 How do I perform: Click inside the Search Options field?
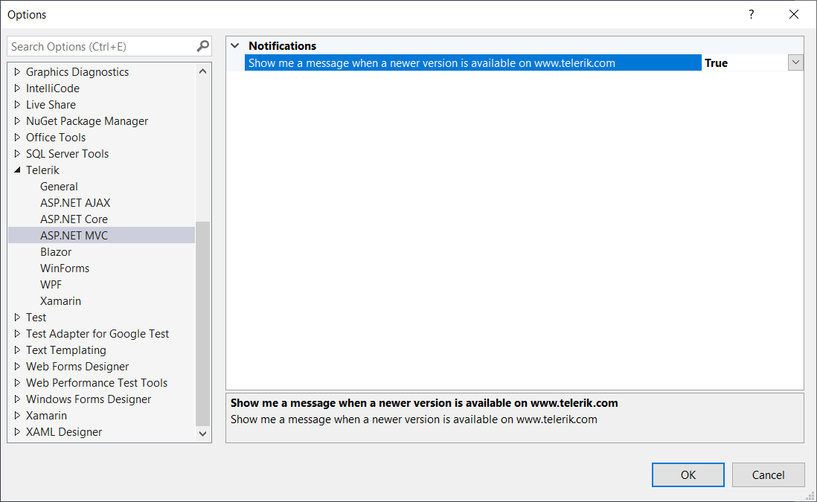97,45
